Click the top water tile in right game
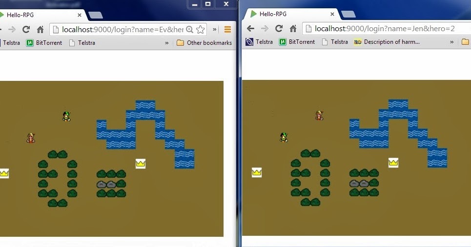 click(x=398, y=105)
